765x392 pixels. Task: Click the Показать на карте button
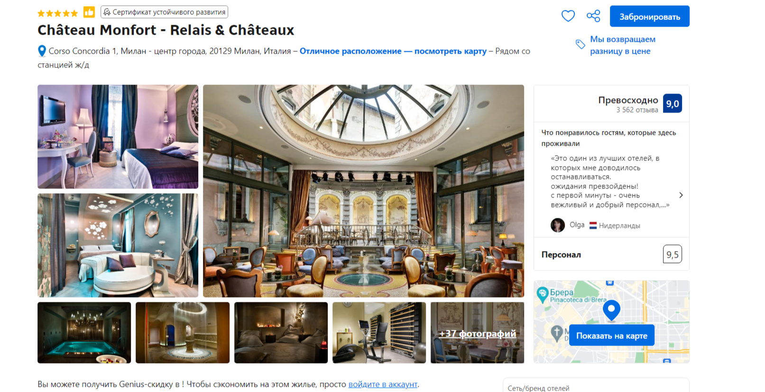[611, 336]
